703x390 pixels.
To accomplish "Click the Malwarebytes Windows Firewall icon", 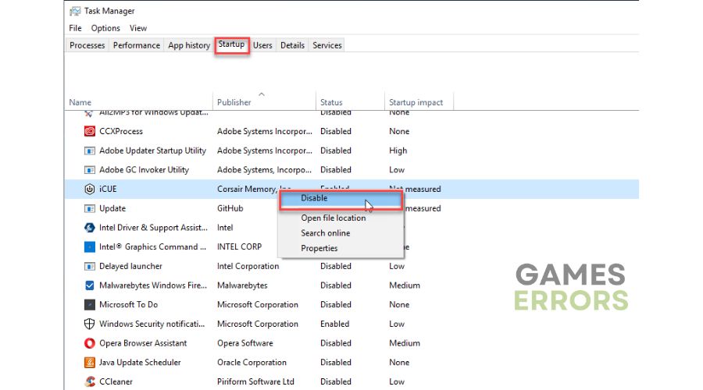I will [90, 285].
